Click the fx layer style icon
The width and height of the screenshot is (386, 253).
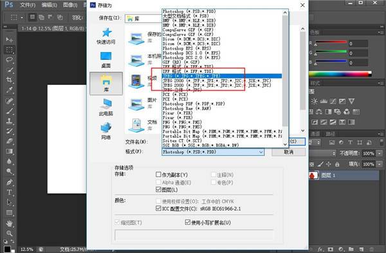tap(321, 249)
